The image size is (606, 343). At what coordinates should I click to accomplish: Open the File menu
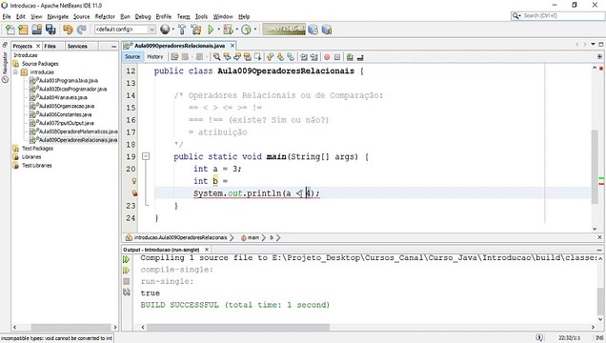[7, 16]
